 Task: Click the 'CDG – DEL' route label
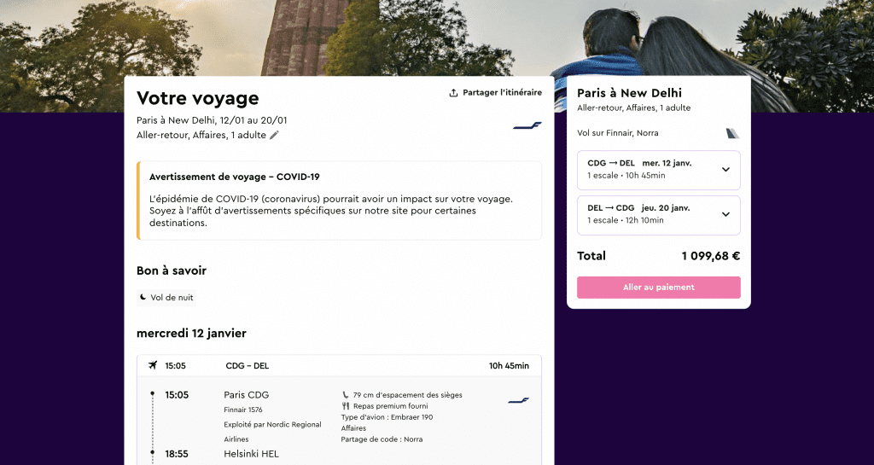point(248,366)
